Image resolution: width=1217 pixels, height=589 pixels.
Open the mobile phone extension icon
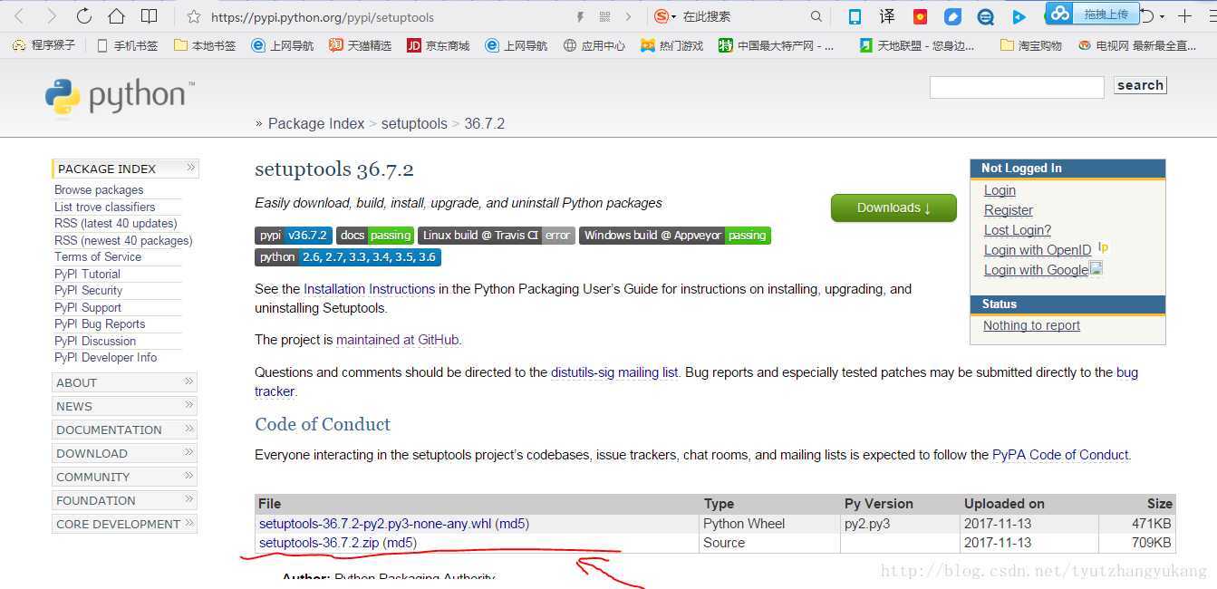point(855,16)
